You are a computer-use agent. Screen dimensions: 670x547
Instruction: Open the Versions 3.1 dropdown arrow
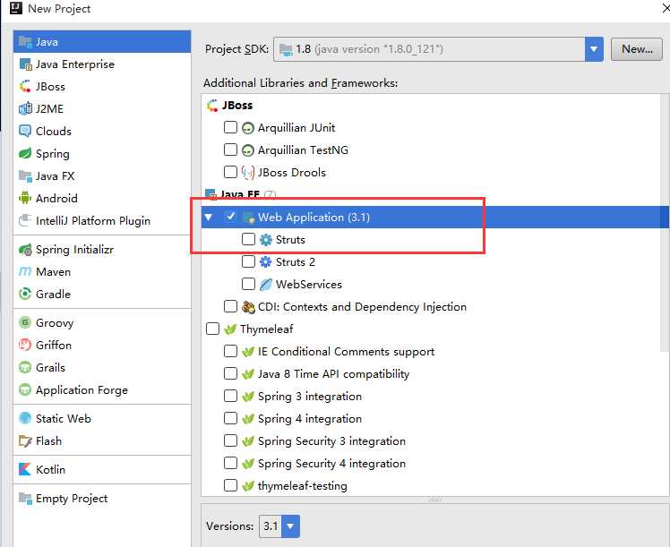(290, 526)
